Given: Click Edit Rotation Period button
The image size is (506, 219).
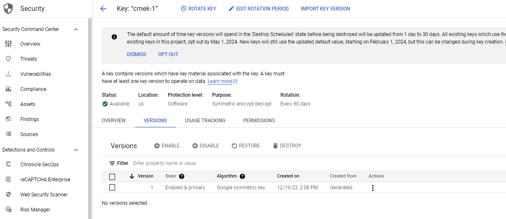Looking at the screenshot, I should pyautogui.click(x=259, y=8).
